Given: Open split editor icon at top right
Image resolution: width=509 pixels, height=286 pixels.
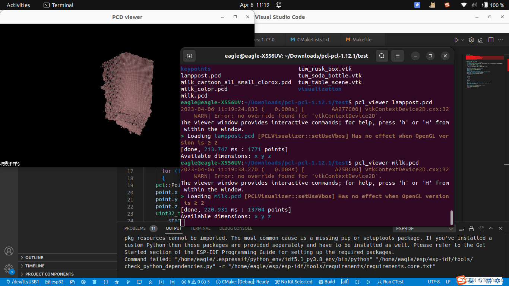Looking at the screenshot, I should [x=490, y=40].
